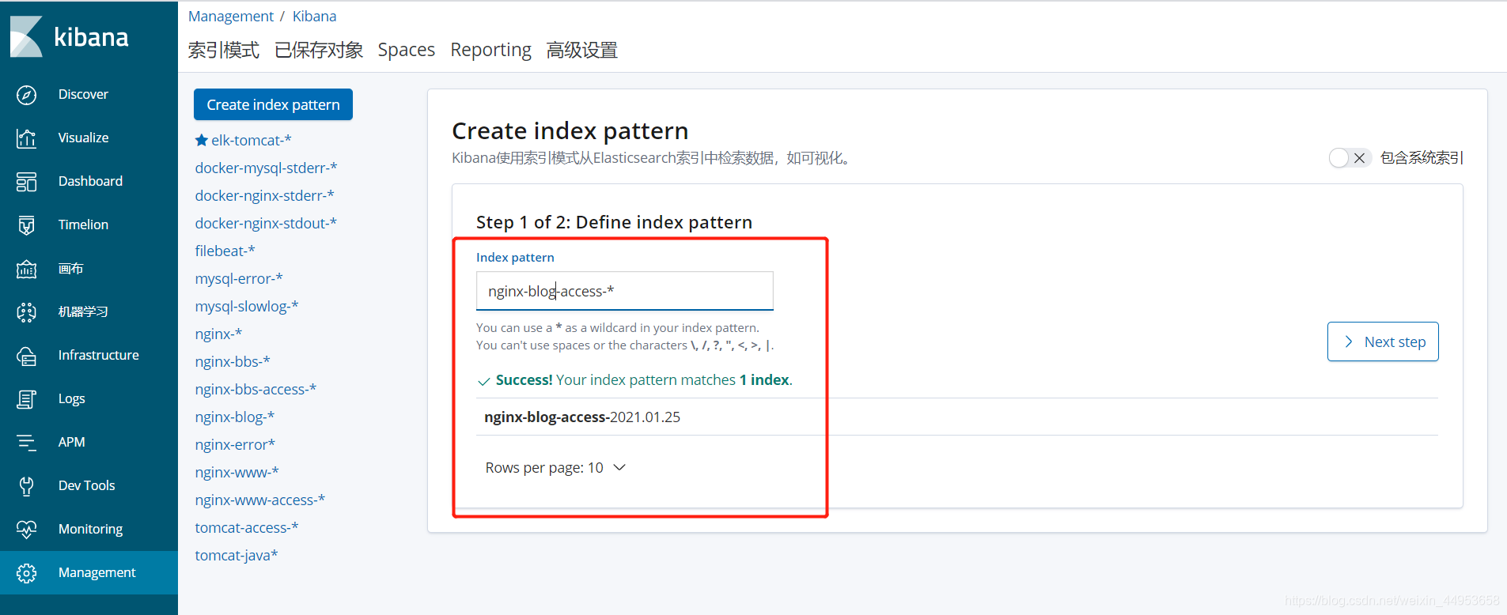Expand the Rows per page dropdown
Image resolution: width=1507 pixels, height=615 pixels.
pos(556,467)
